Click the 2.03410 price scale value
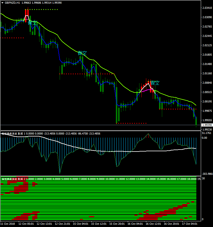Image resolution: width=213 pixels, height=227 pixels. coord(206,8)
